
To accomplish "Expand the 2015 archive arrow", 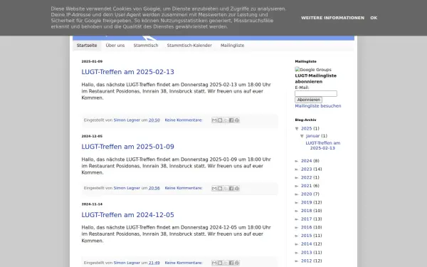I will pos(297,236).
